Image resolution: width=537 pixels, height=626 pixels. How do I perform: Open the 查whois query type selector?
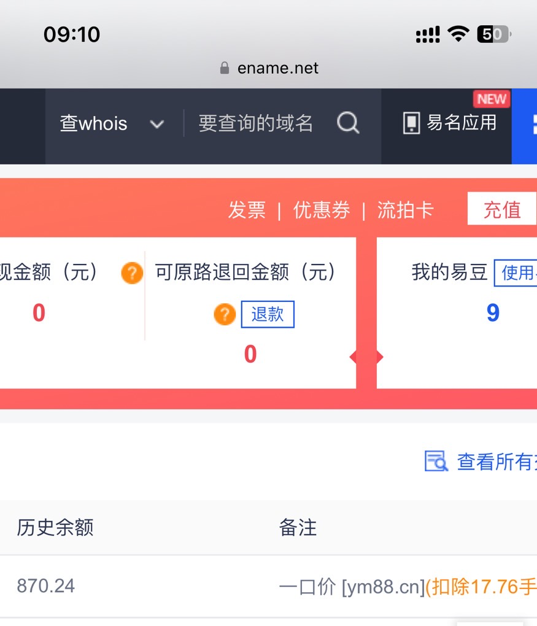(94, 124)
